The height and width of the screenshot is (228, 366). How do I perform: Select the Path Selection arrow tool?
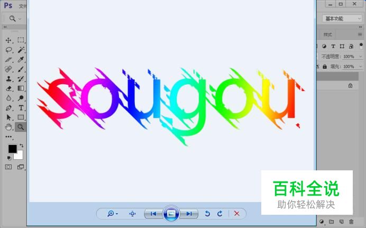[x=8, y=117]
